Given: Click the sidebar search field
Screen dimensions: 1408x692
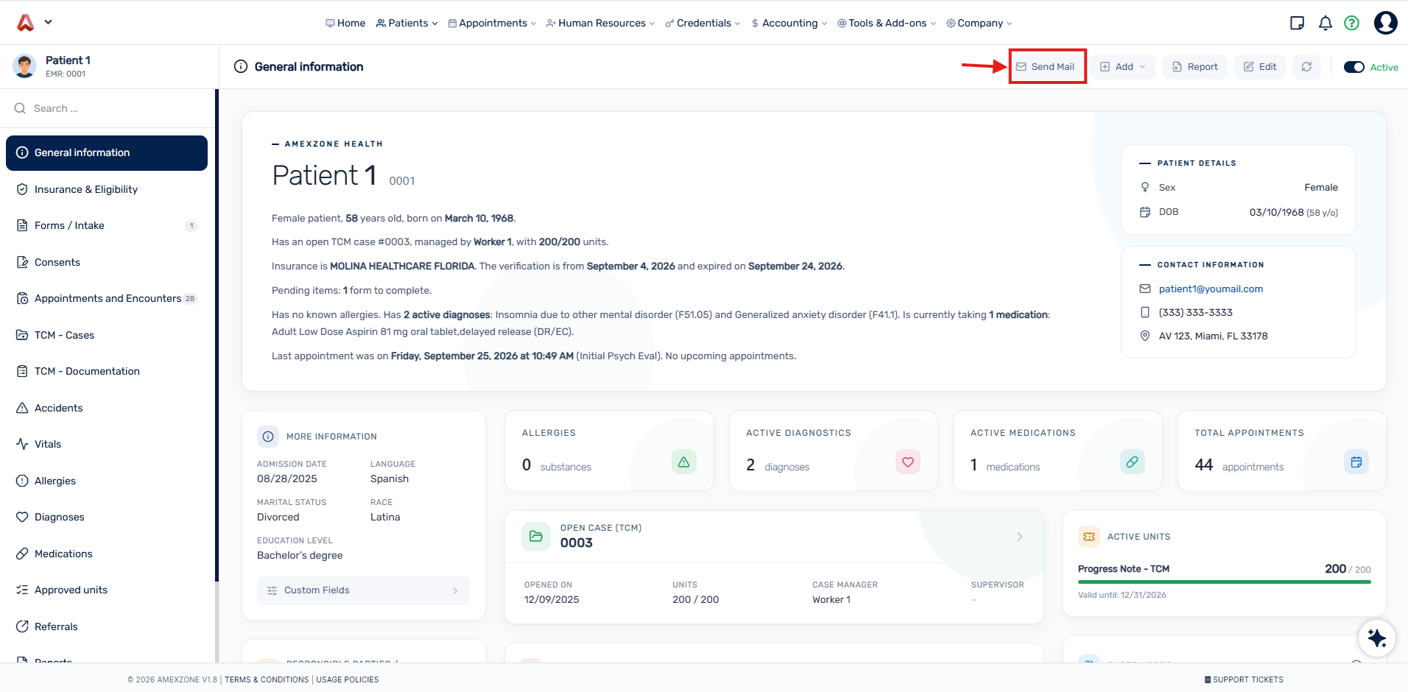Looking at the screenshot, I should [108, 108].
